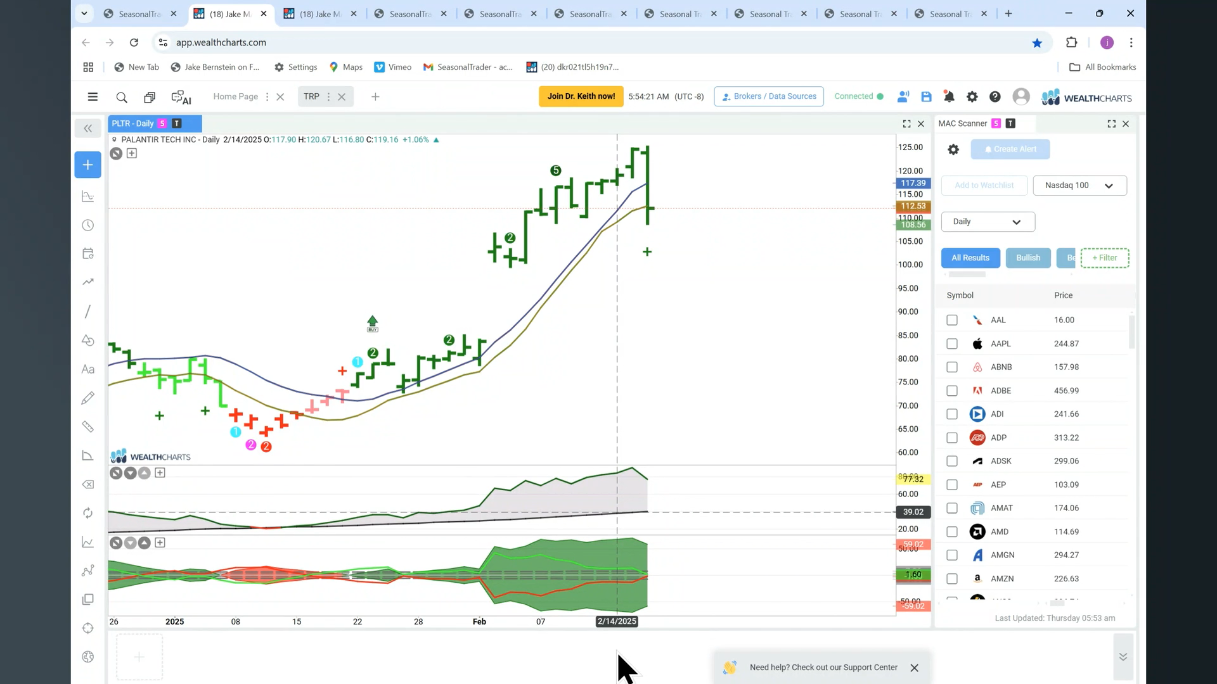
Task: Select the eraser delete tool
Action: point(88,484)
